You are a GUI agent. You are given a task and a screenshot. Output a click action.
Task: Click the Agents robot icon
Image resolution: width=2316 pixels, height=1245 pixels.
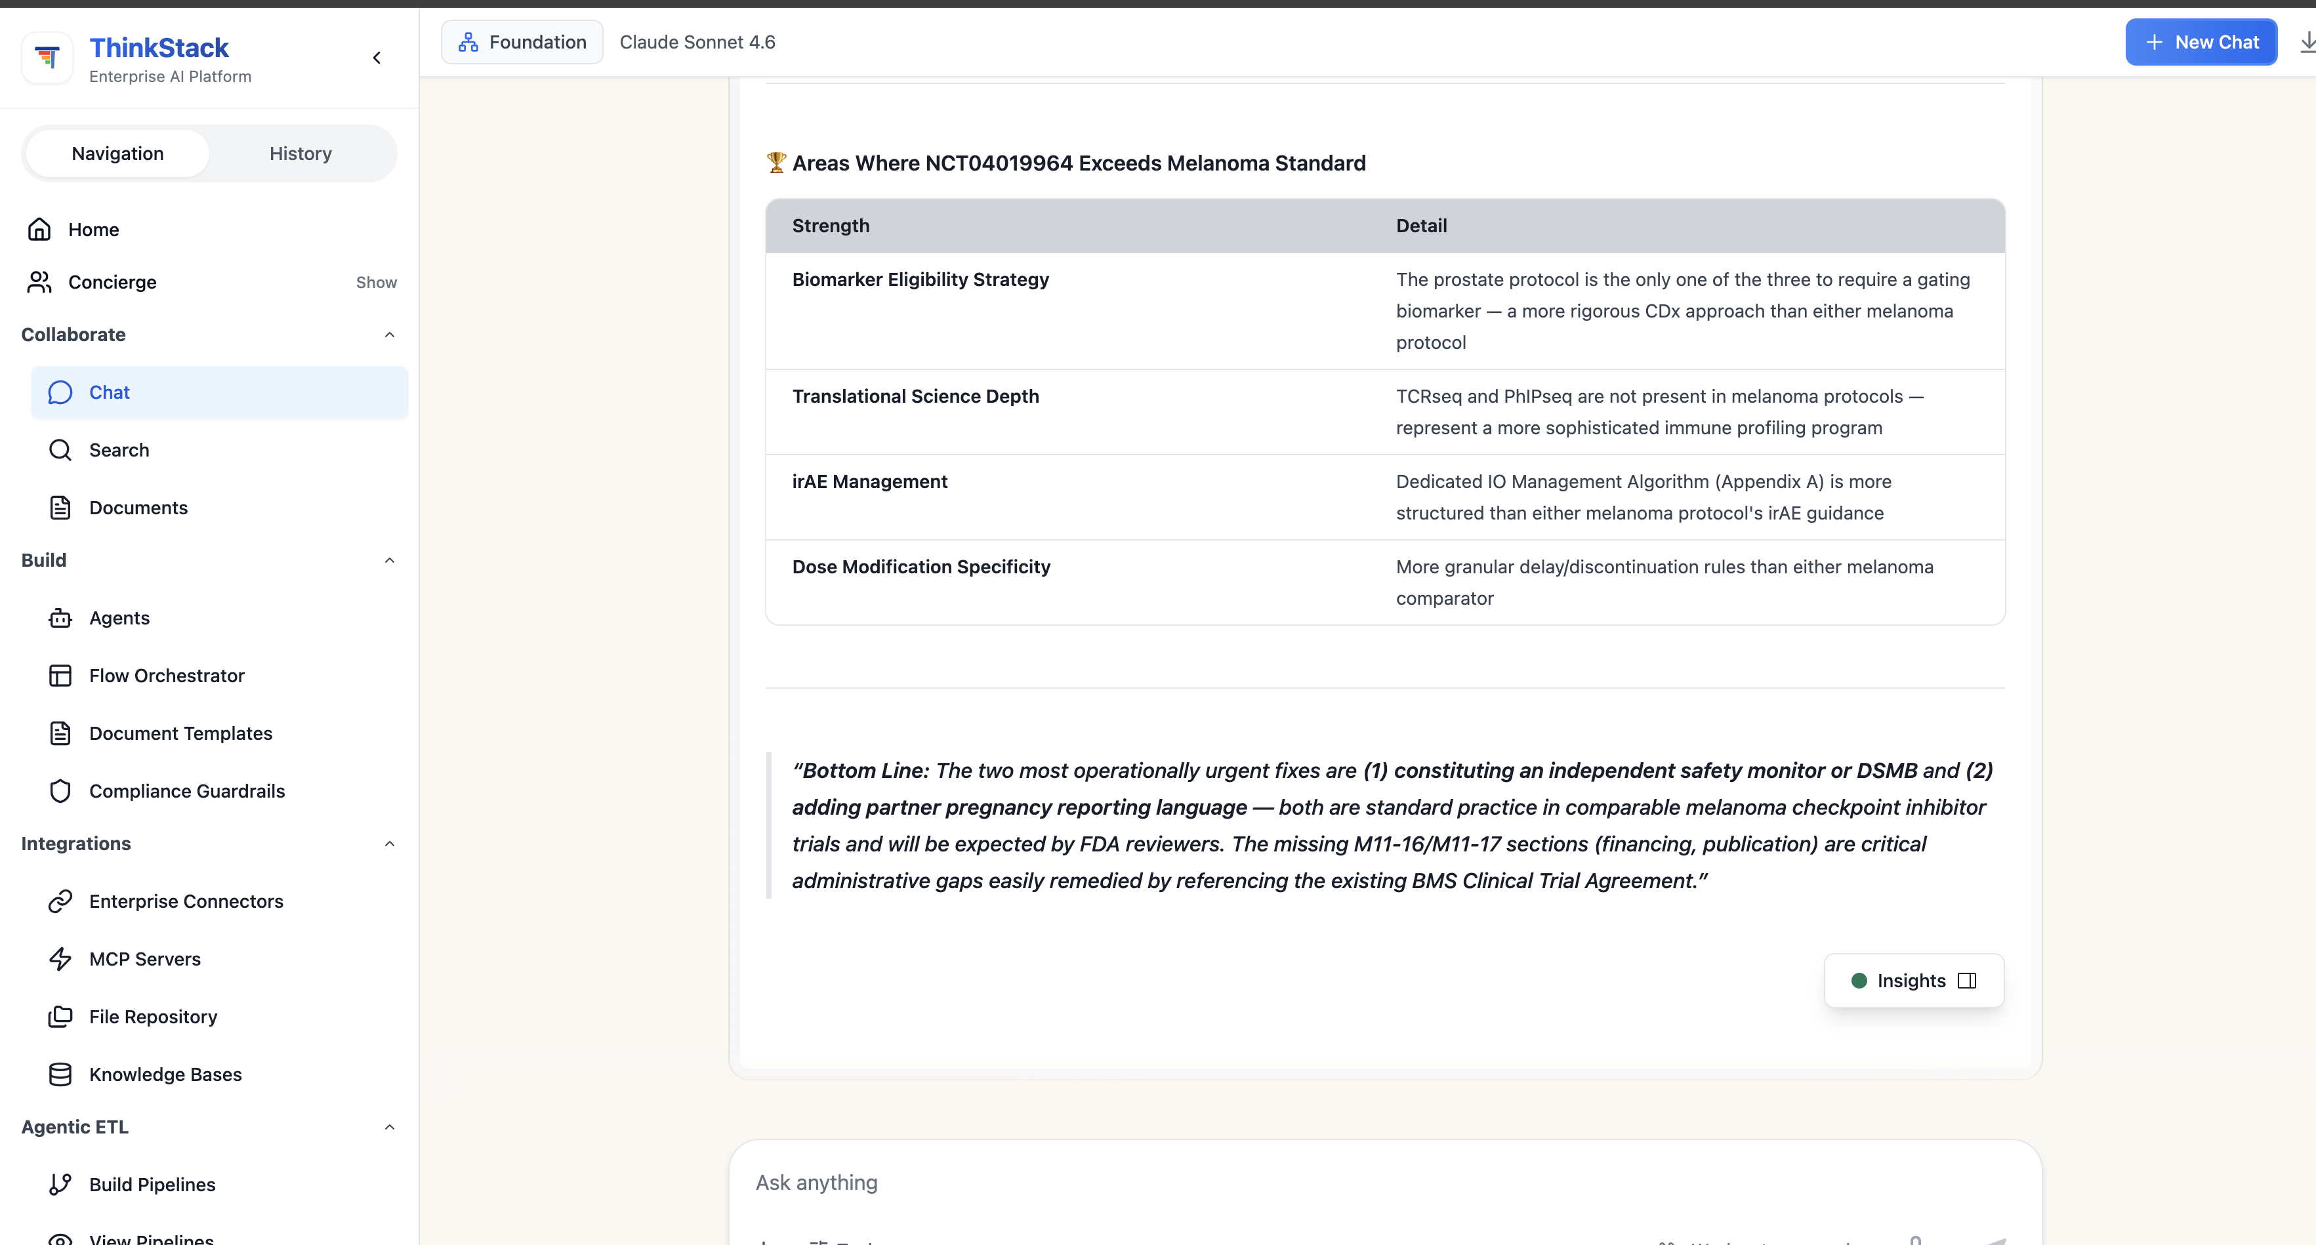tap(60, 619)
